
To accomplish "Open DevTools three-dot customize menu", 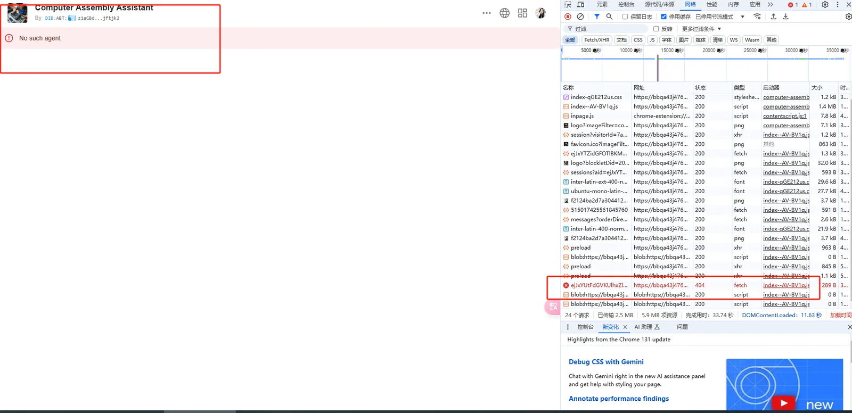I will click(838, 4).
